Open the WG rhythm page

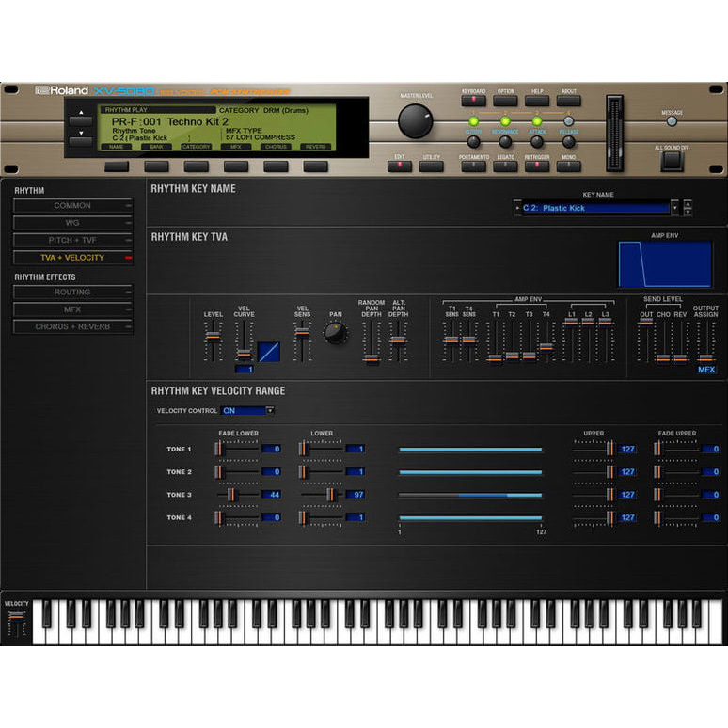[72, 223]
